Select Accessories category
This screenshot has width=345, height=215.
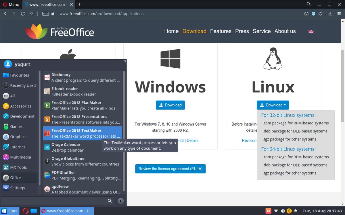[x=20, y=106]
